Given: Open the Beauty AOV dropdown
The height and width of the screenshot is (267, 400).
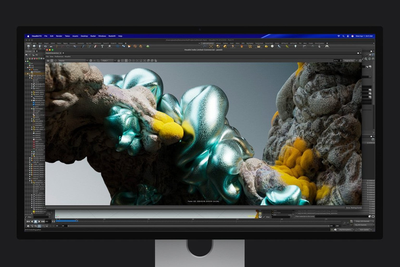Looking at the screenshot, I should point(73,60).
